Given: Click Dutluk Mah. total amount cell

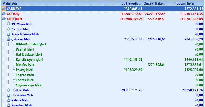Looking at the screenshot, I should (192, 90).
